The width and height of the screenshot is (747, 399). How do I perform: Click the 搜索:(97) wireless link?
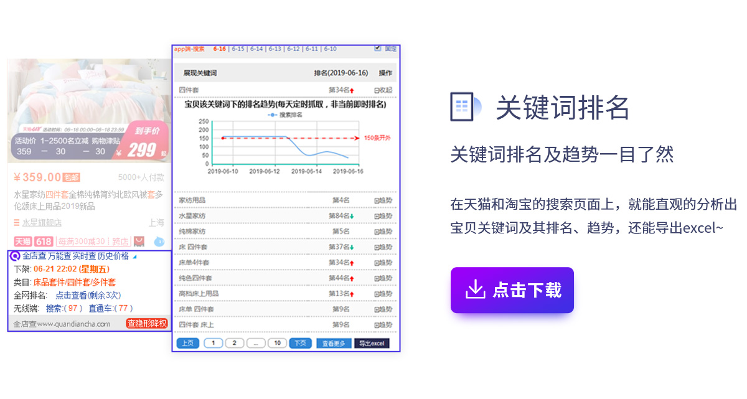[x=64, y=308]
